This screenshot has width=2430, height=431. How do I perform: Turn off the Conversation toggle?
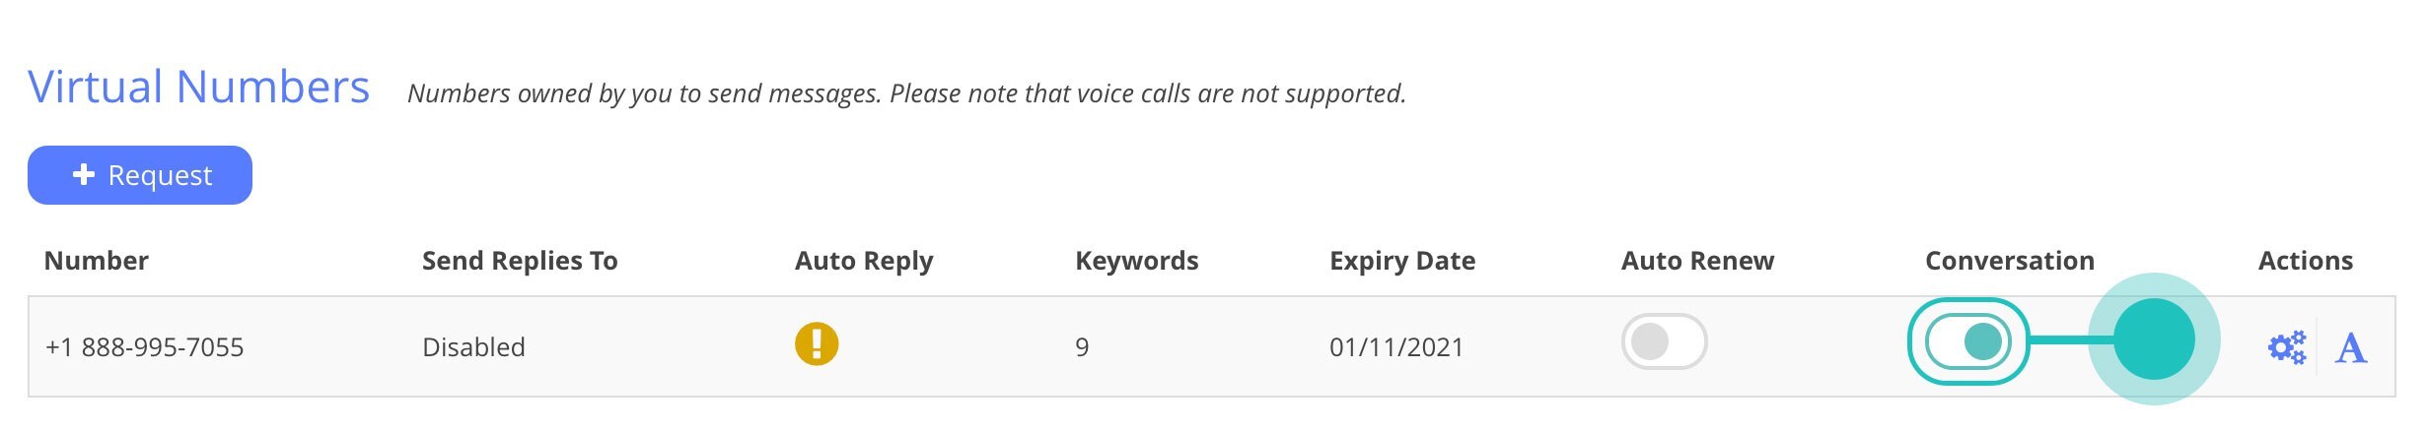click(x=1968, y=341)
